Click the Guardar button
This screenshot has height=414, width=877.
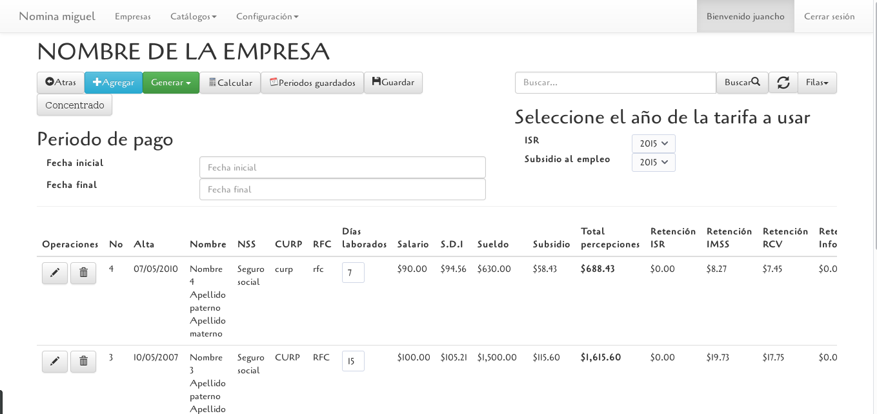(393, 83)
